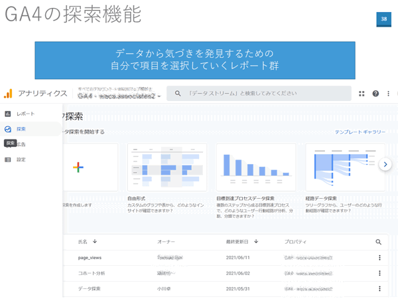Viewport: 398px width, 299px height.
Task: Click the プロパティ column header
Action: (295, 242)
